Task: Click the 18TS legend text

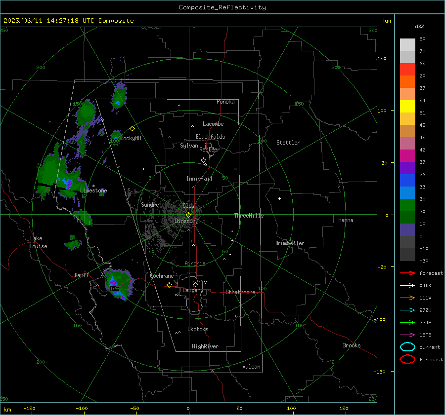Action: click(425, 335)
